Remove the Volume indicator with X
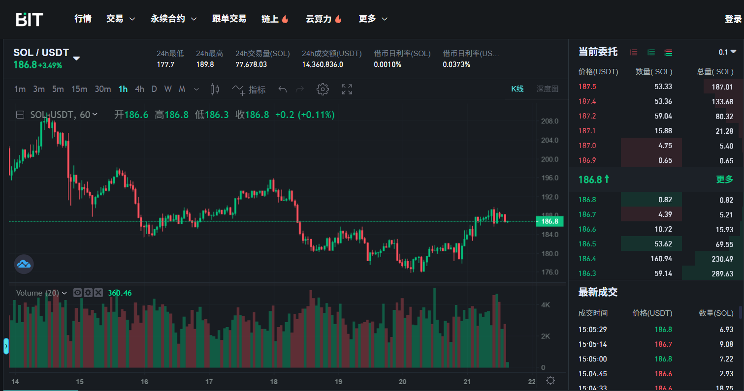The image size is (744, 391). coord(98,293)
